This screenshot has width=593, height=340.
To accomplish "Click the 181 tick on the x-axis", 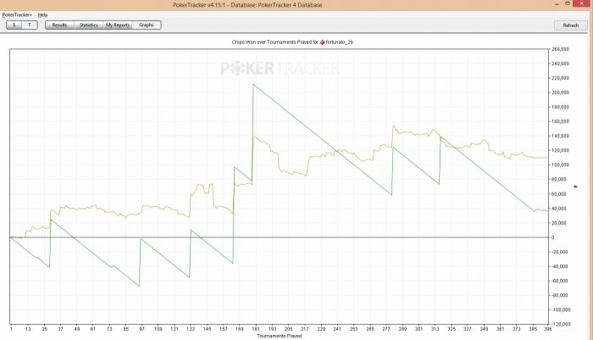I will 256,329.
